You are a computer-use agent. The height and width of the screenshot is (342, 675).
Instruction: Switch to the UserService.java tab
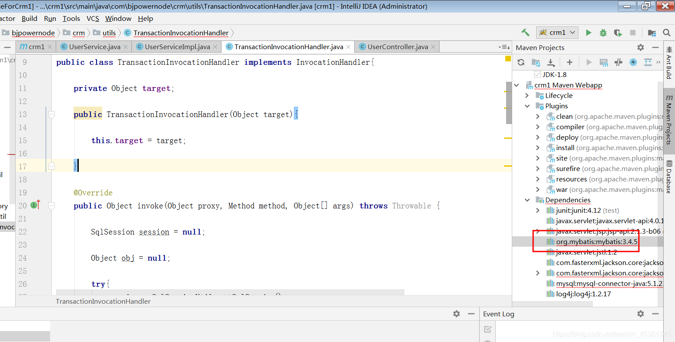click(x=94, y=47)
